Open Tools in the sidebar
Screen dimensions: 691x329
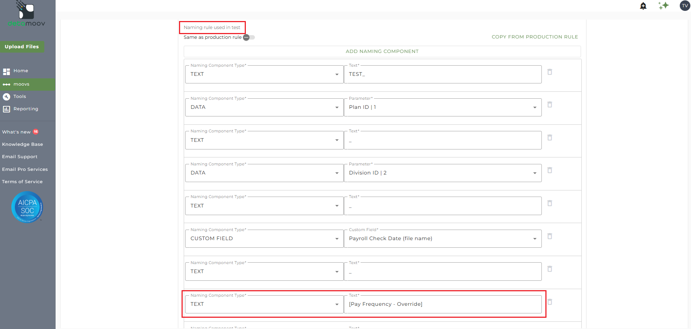coord(20,96)
